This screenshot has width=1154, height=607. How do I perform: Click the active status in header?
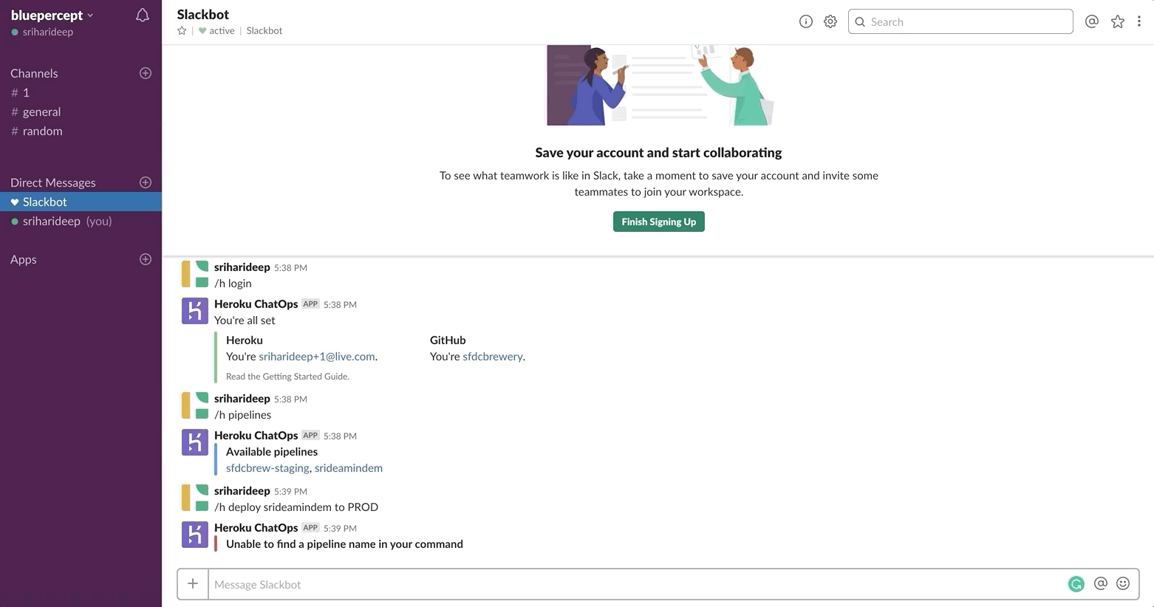coord(216,30)
